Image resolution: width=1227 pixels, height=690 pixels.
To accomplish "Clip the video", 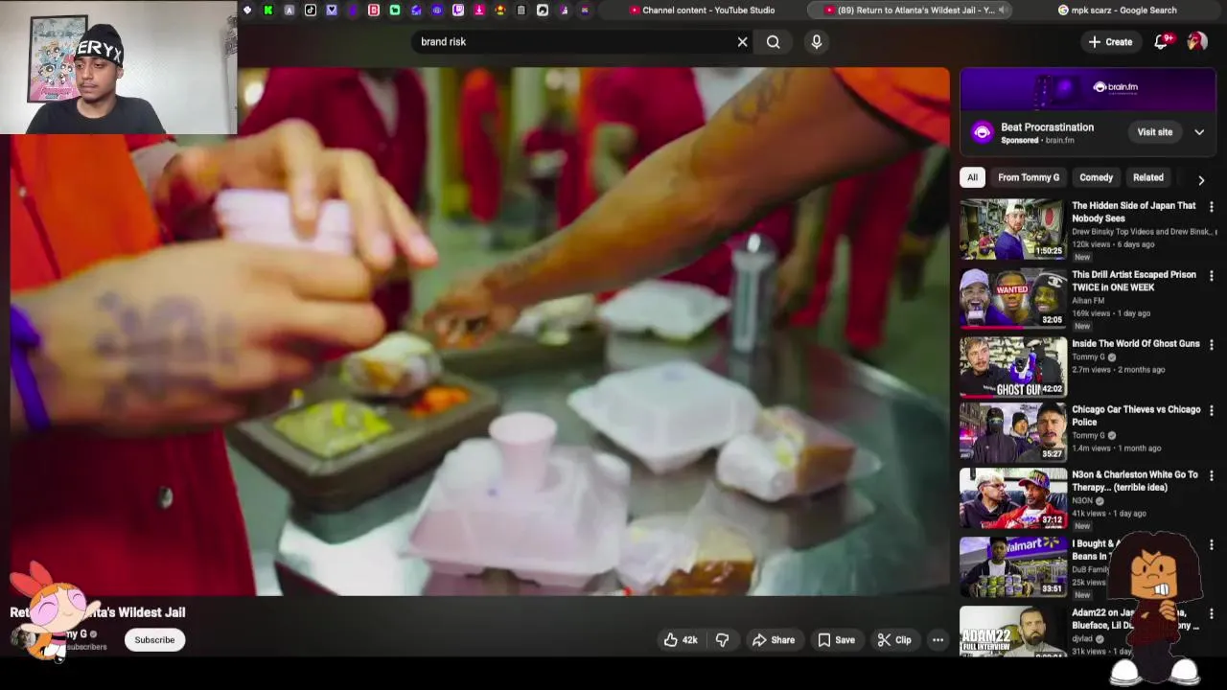I will pos(893,640).
